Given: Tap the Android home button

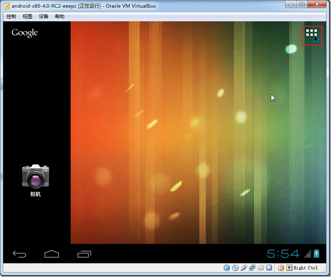Looking at the screenshot, I should pos(52,254).
